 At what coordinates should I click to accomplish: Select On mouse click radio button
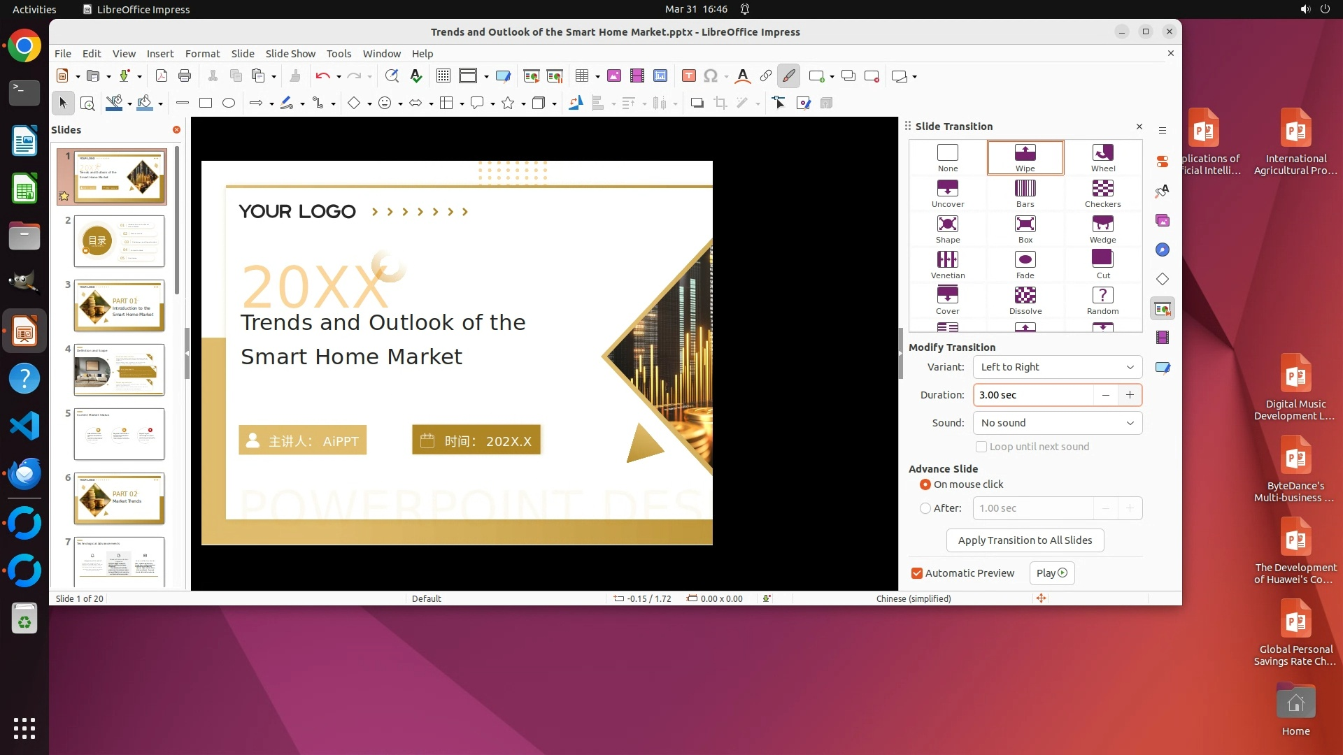point(925,484)
